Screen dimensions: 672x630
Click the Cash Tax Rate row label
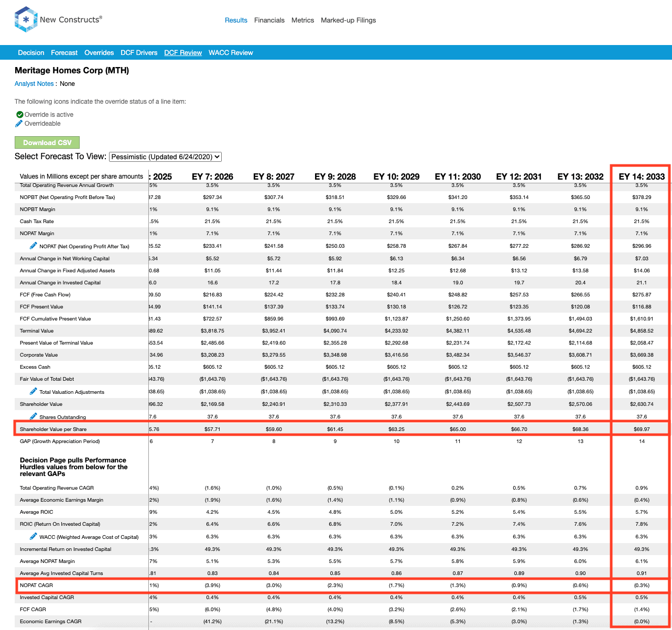37,222
